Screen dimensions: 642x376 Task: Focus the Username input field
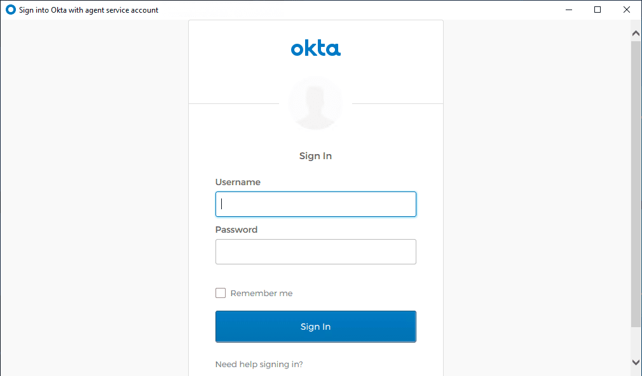(315, 204)
